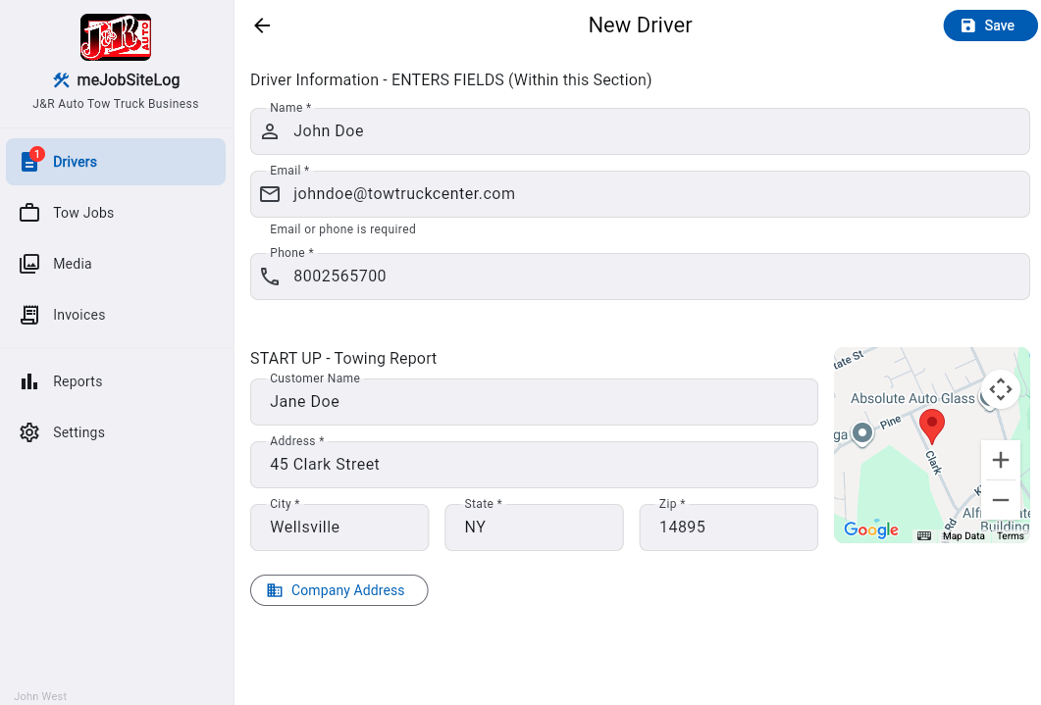The image size is (1041, 705).
Task: Click the Company Address button
Action: (338, 590)
